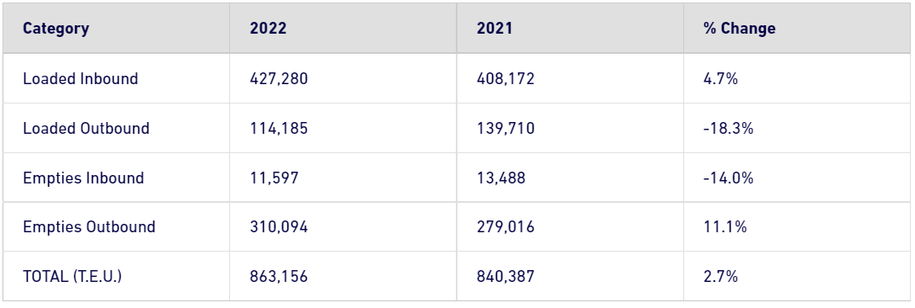Image resolution: width=915 pixels, height=308 pixels.
Task: Click the % Change column header
Action: coord(740,29)
